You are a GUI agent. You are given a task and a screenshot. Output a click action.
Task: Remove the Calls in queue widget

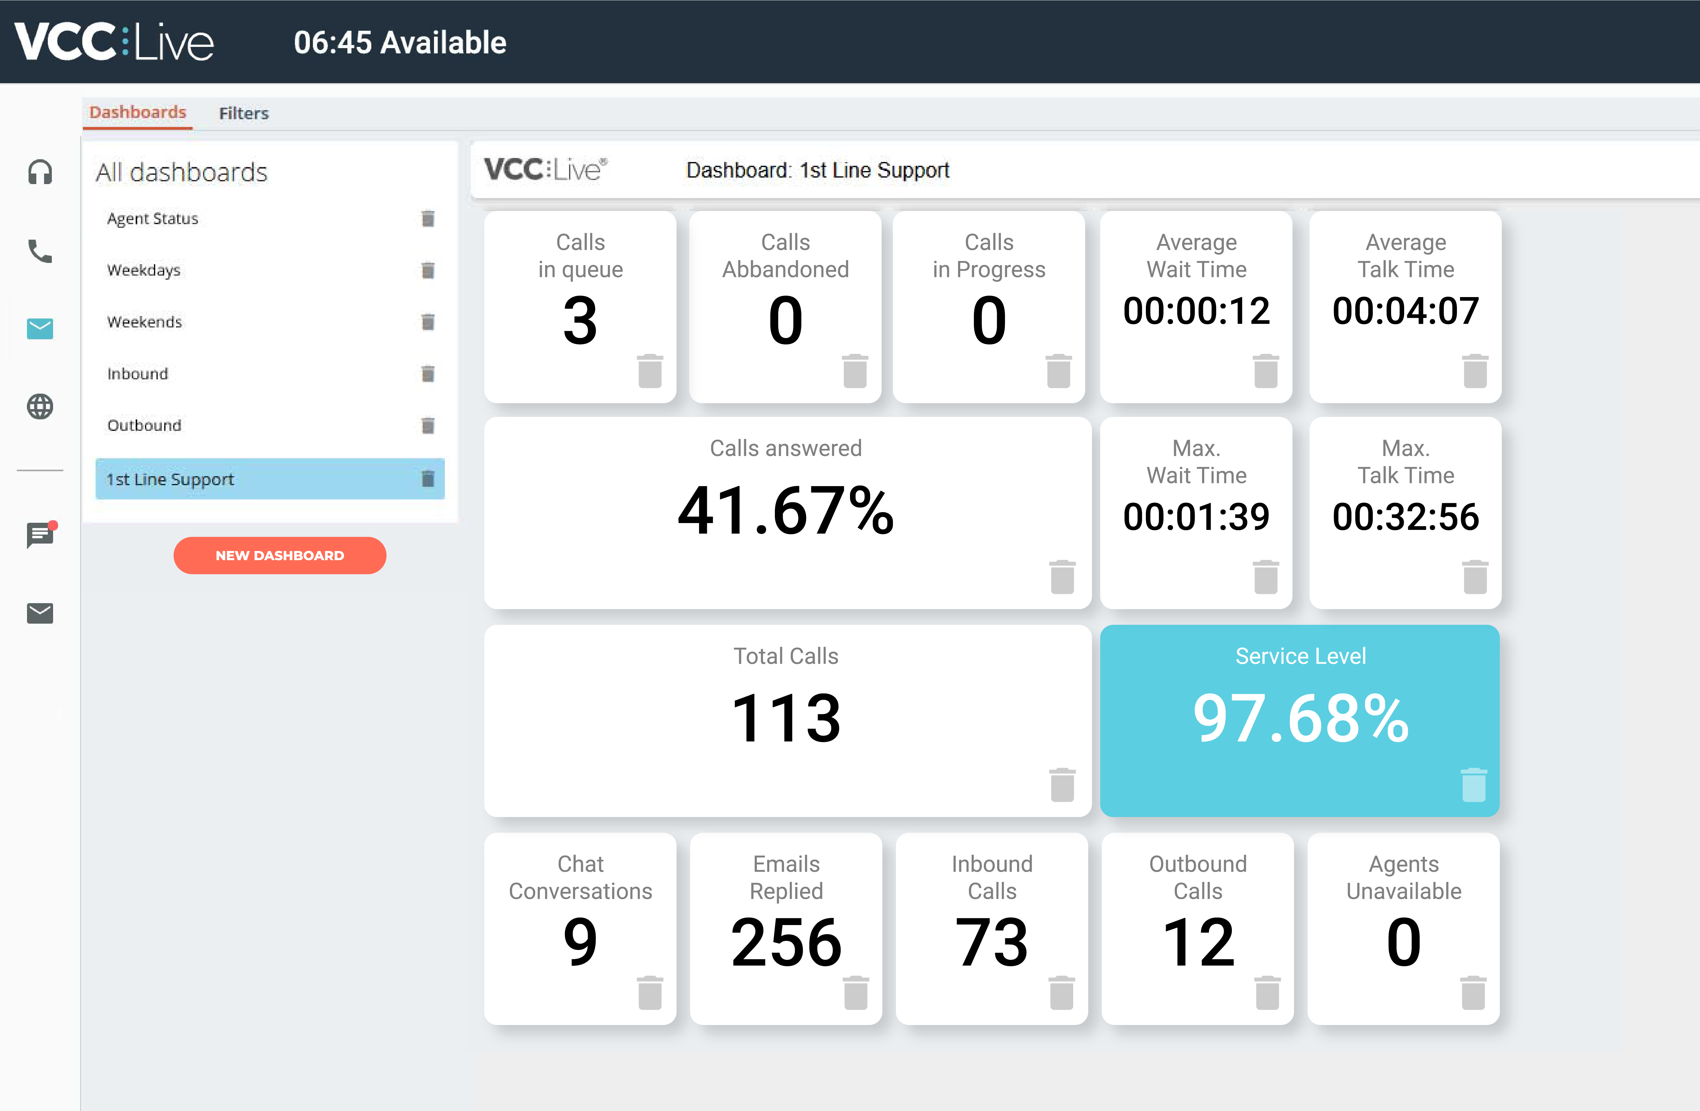coord(650,371)
